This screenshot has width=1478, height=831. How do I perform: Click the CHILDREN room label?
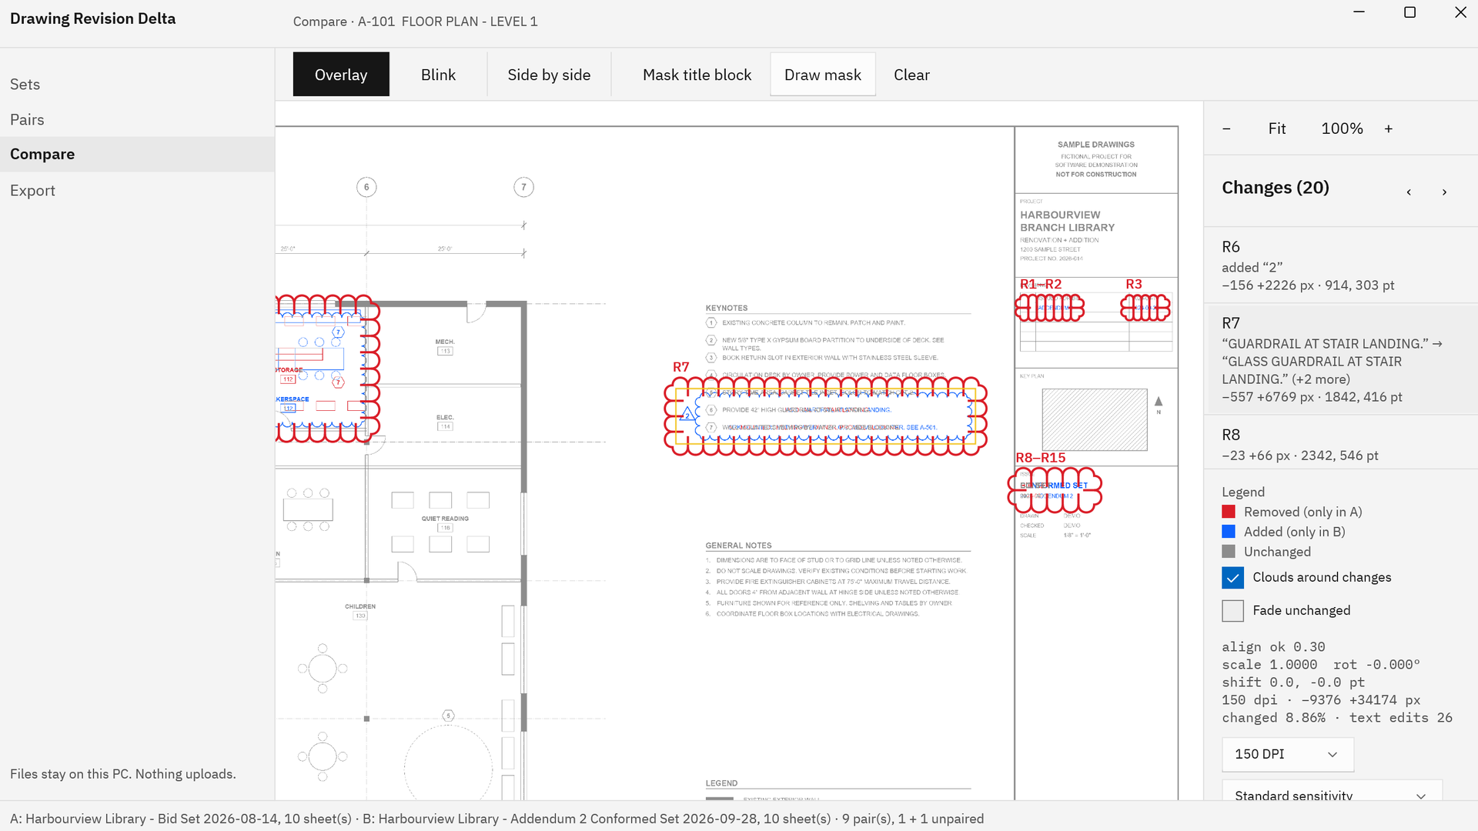tap(360, 606)
